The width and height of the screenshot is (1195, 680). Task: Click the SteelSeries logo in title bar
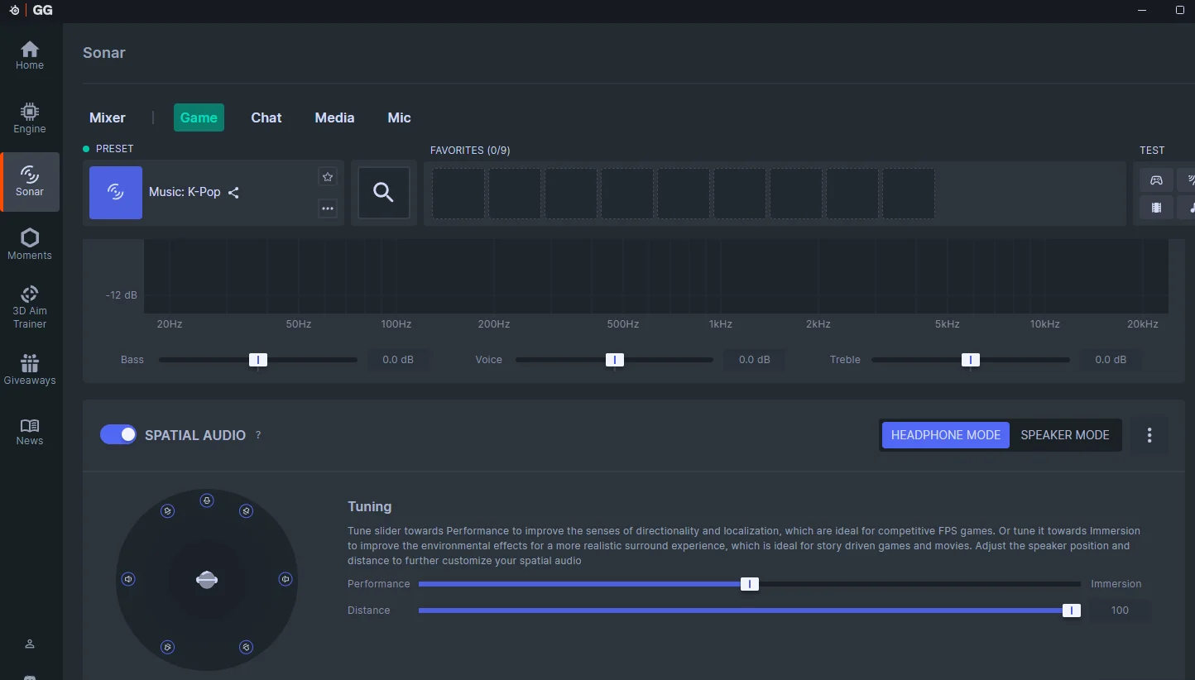coord(14,10)
